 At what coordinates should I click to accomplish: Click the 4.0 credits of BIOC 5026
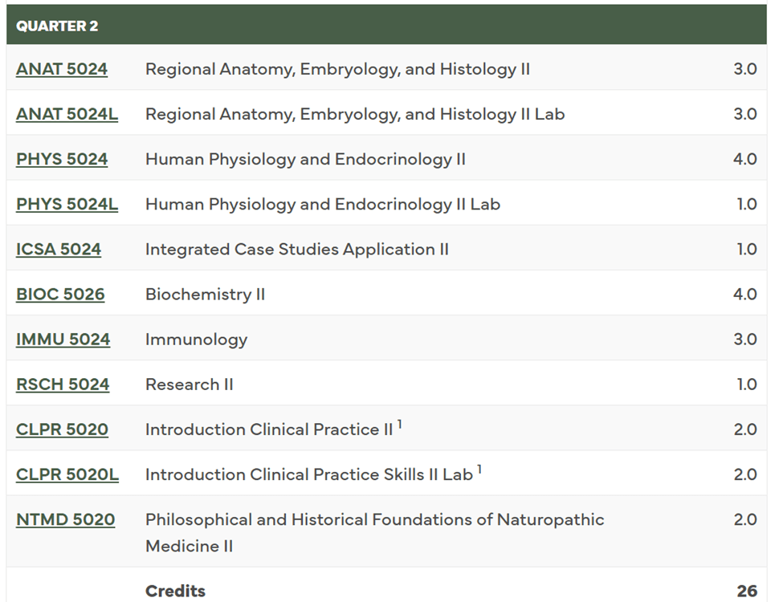click(x=745, y=294)
